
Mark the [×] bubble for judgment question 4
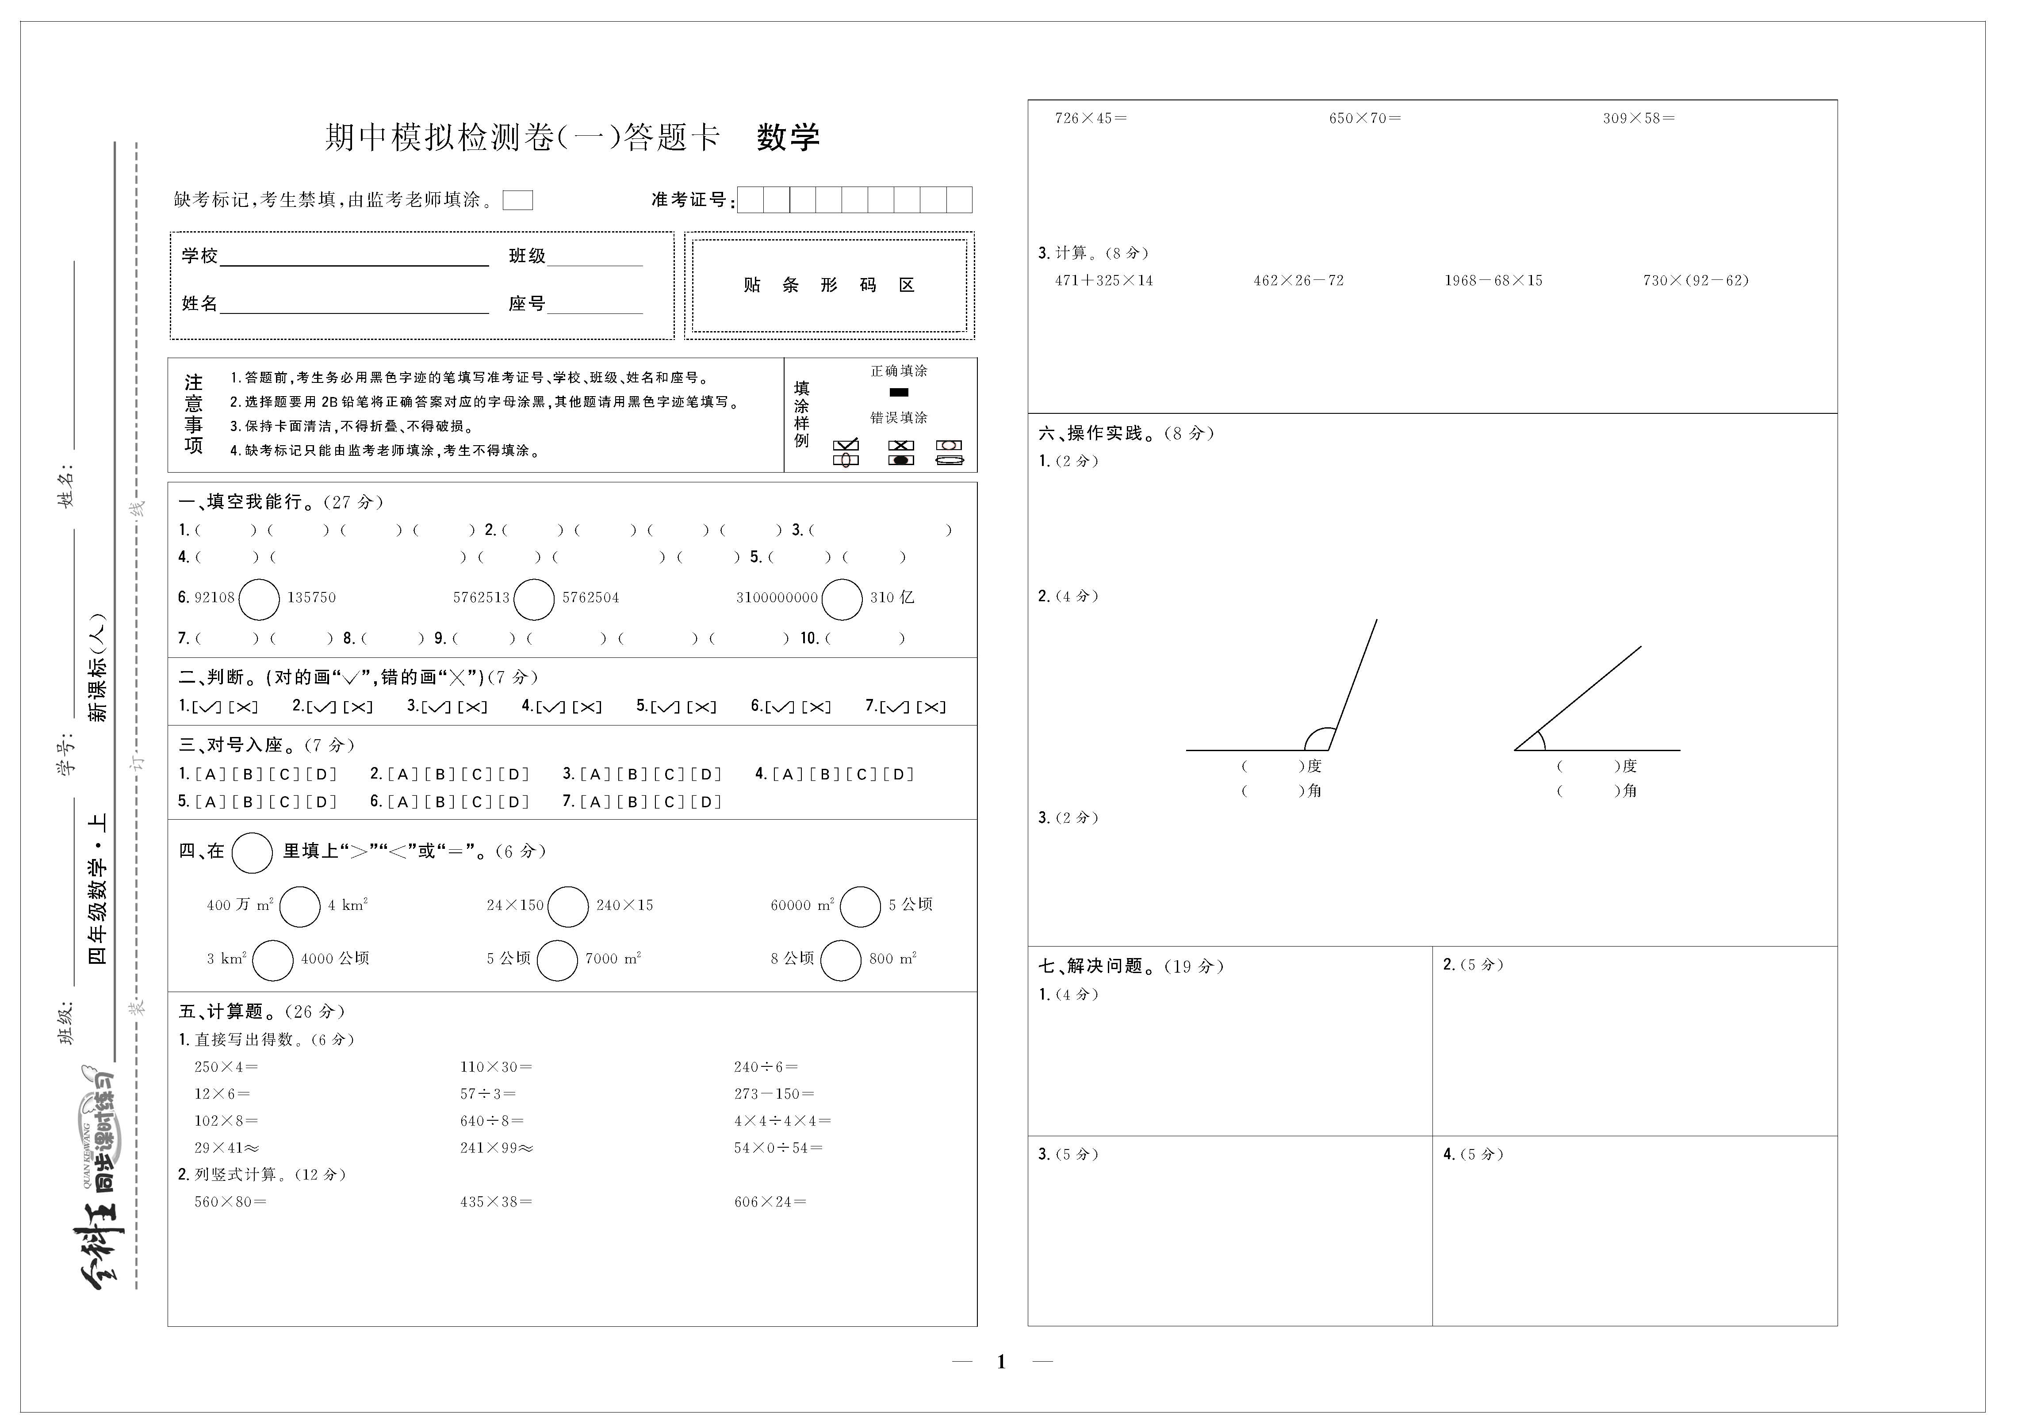(x=587, y=707)
